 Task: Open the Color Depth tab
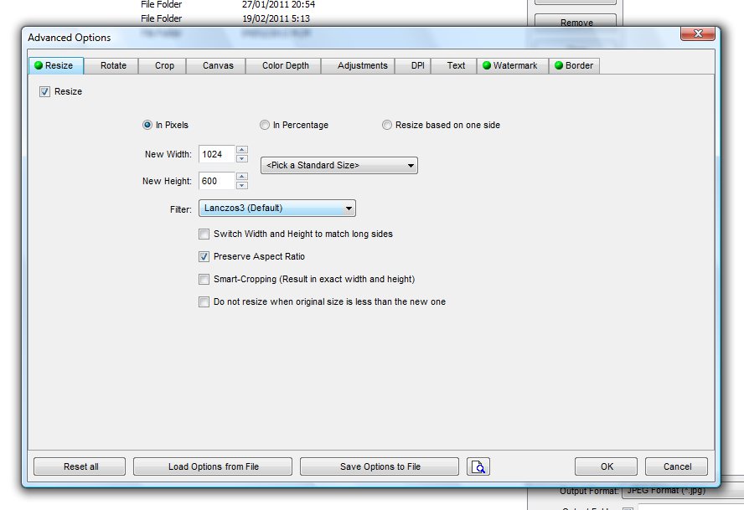(x=285, y=65)
